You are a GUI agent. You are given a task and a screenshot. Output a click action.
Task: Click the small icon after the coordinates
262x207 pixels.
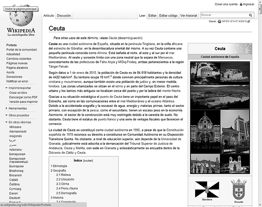pyautogui.click(x=249, y=21)
